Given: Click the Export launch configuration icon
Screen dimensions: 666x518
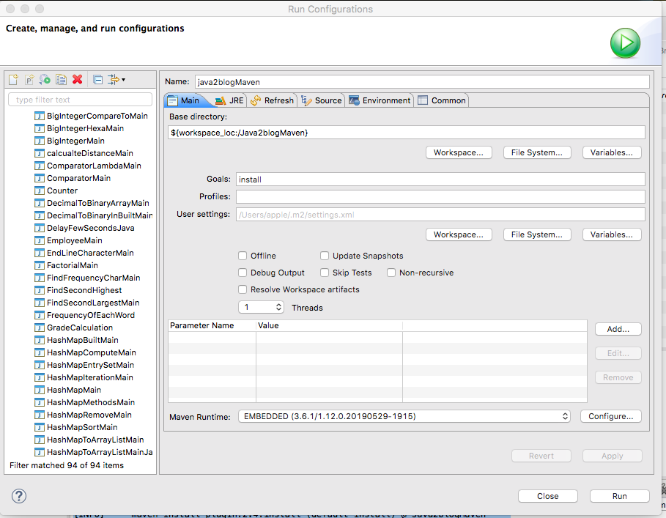Looking at the screenshot, I should point(45,79).
